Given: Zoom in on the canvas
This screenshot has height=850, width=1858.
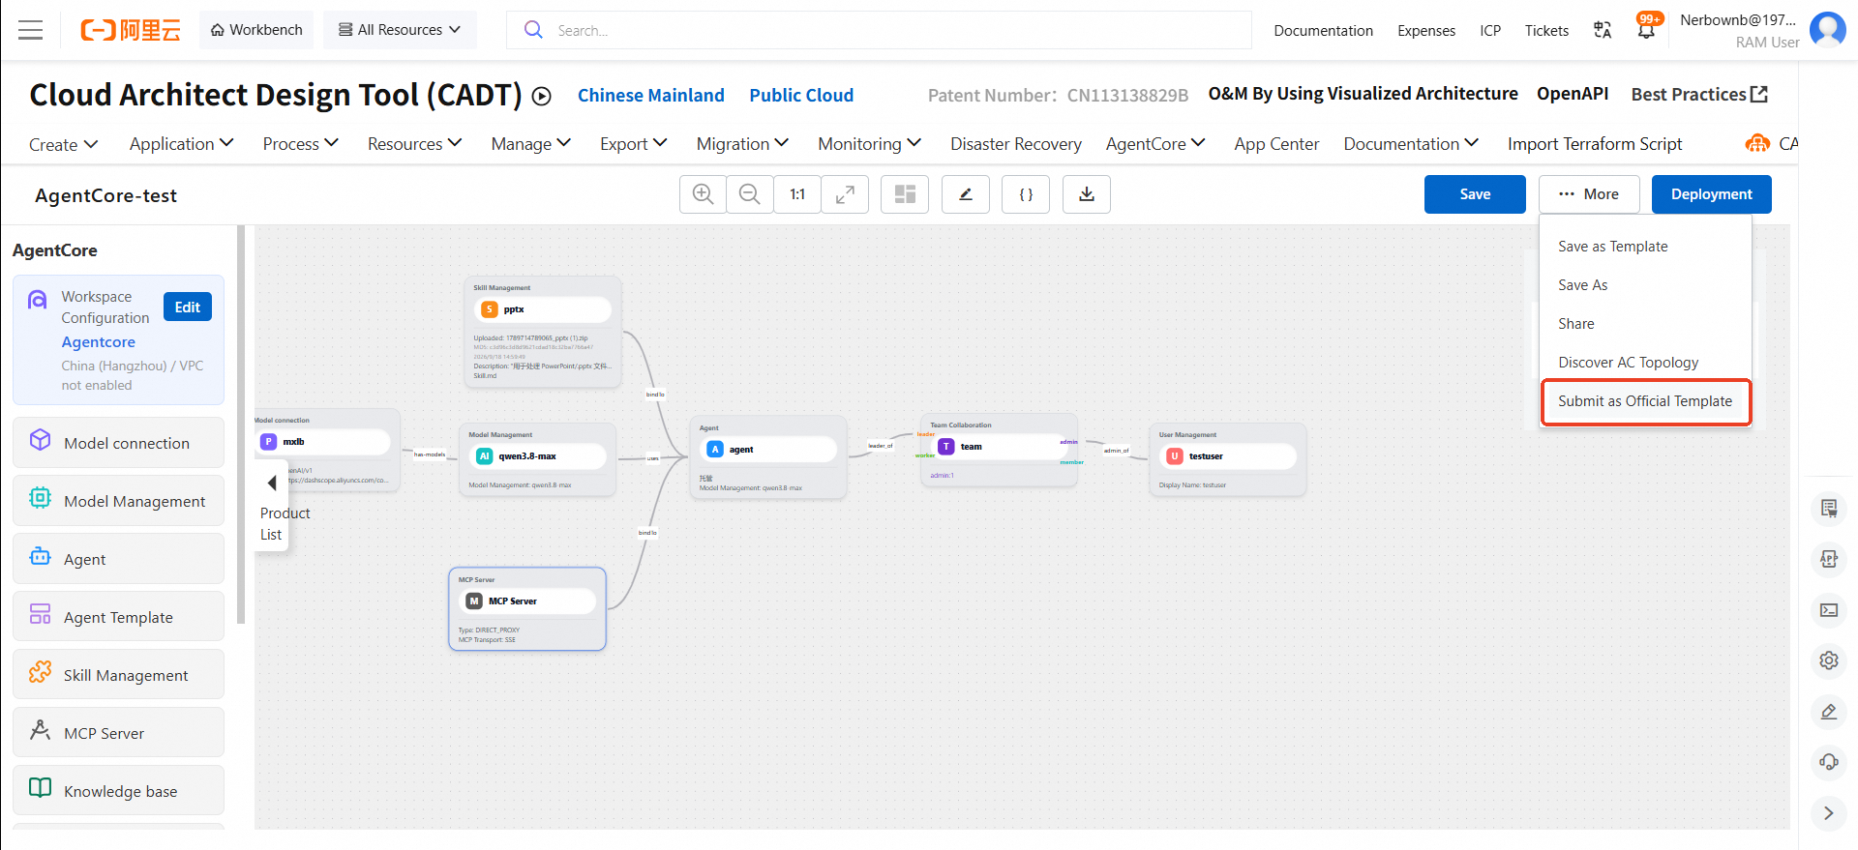Looking at the screenshot, I should [x=704, y=194].
